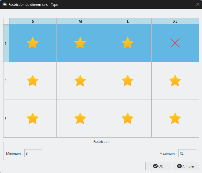
Task: Click the star in row 3, column S
Action: coord(33,118)
